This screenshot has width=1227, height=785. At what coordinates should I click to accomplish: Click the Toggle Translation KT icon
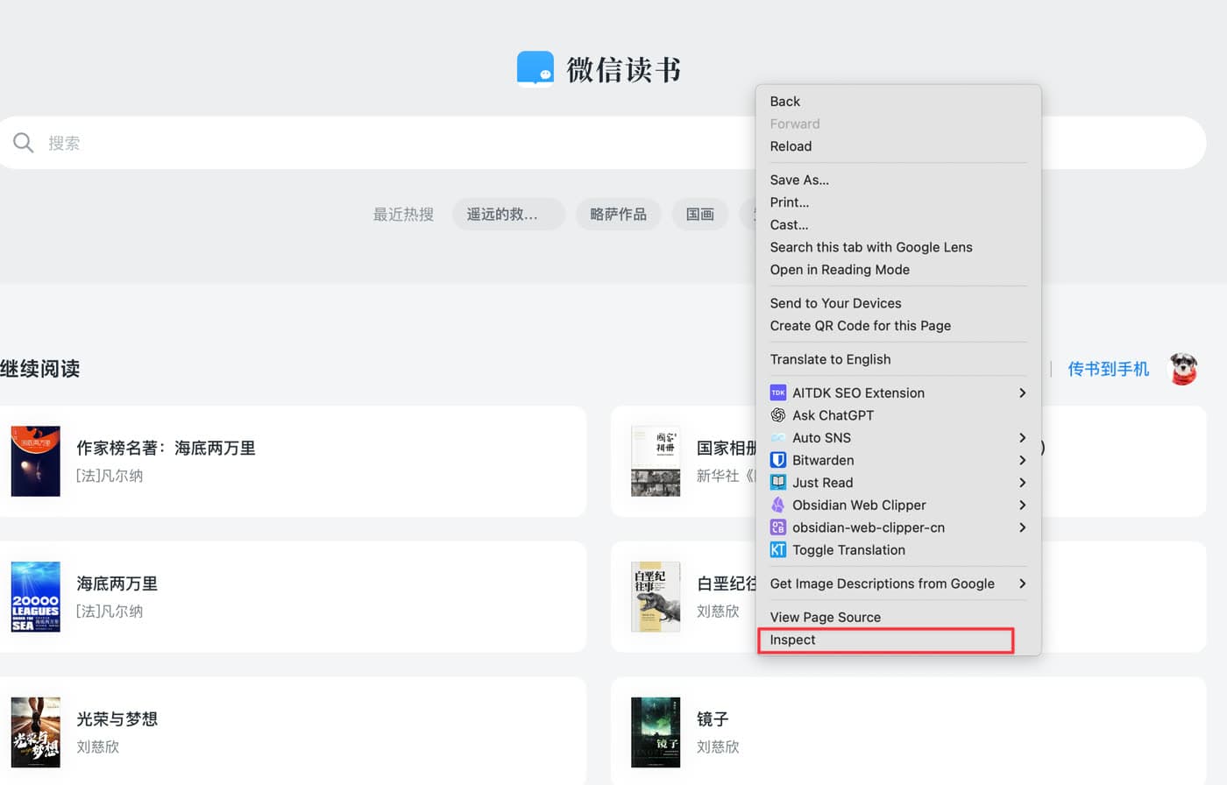coord(777,550)
